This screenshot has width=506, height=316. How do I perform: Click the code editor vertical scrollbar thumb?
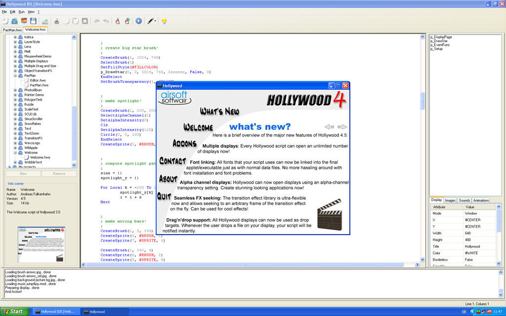[x=422, y=101]
